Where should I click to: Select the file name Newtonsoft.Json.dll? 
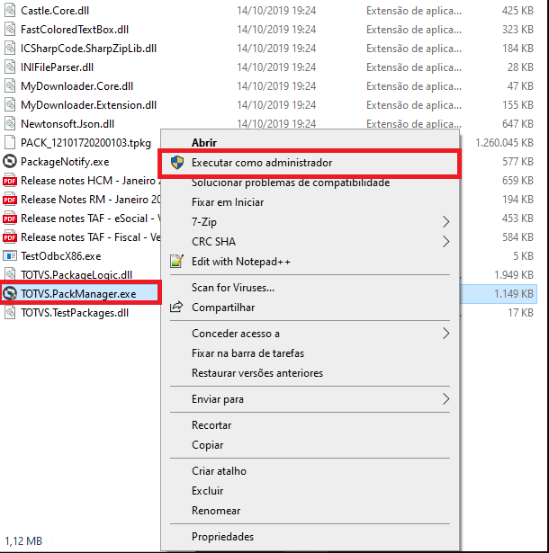[x=67, y=124]
